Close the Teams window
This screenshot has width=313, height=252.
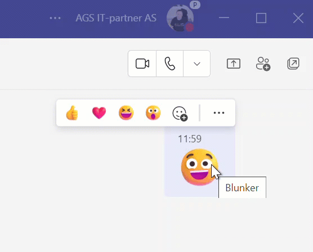click(x=298, y=18)
